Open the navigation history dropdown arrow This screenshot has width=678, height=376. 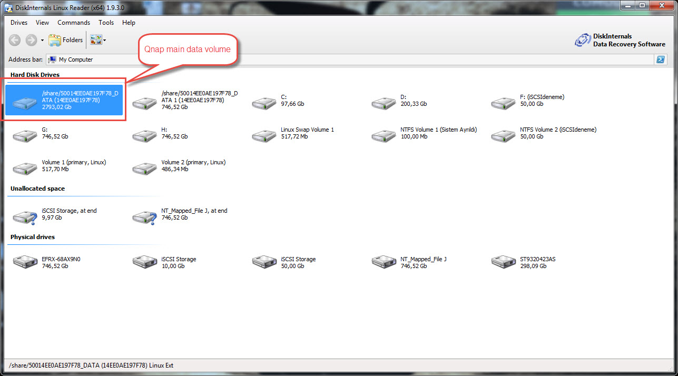[42, 40]
